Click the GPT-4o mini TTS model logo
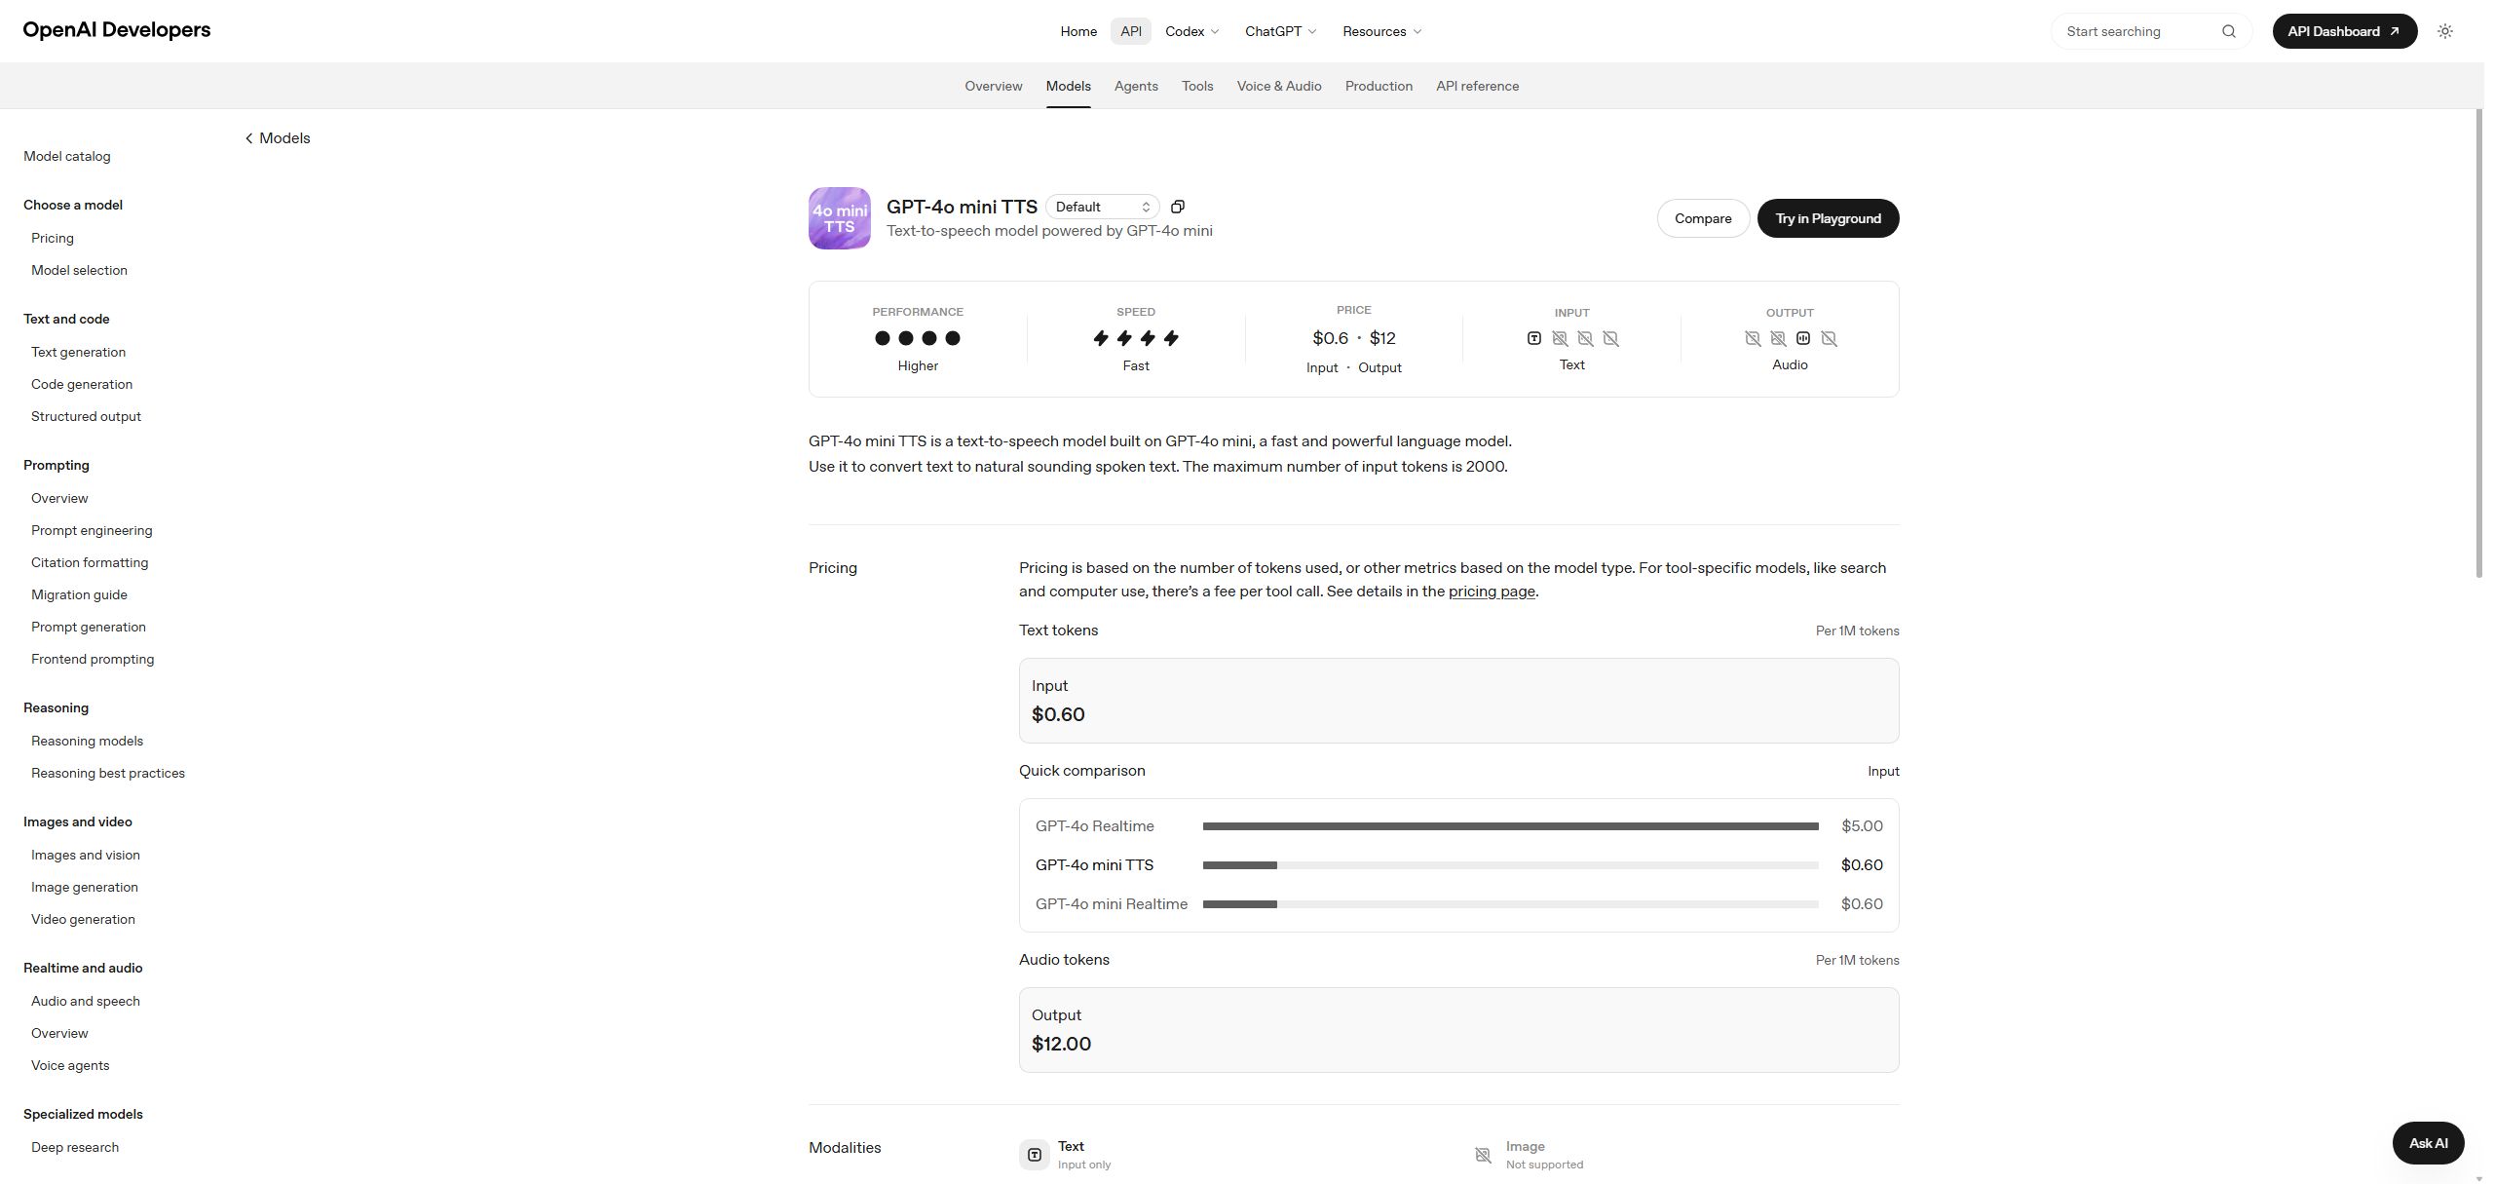 coord(840,218)
